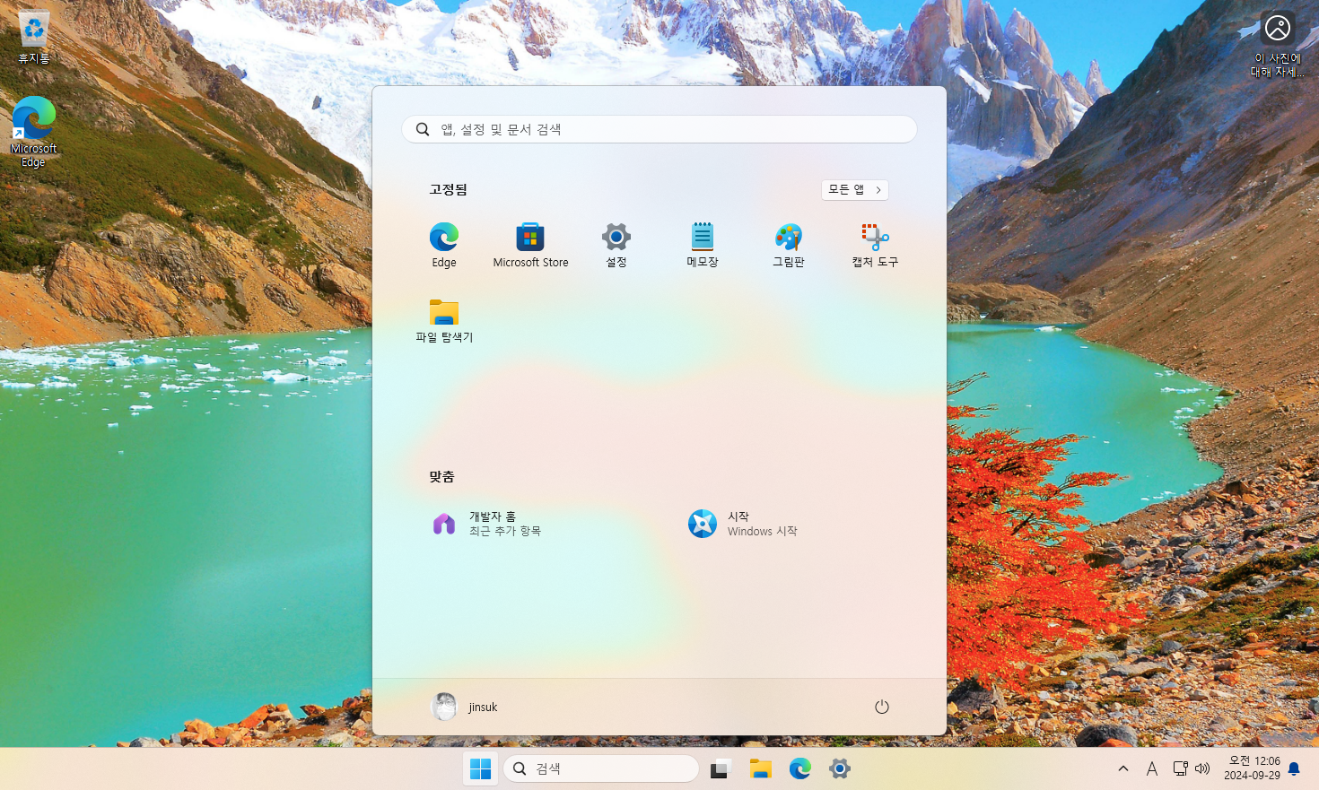Open 개발자 홈 recommended item
The width and height of the screenshot is (1319, 790).
pos(530,524)
